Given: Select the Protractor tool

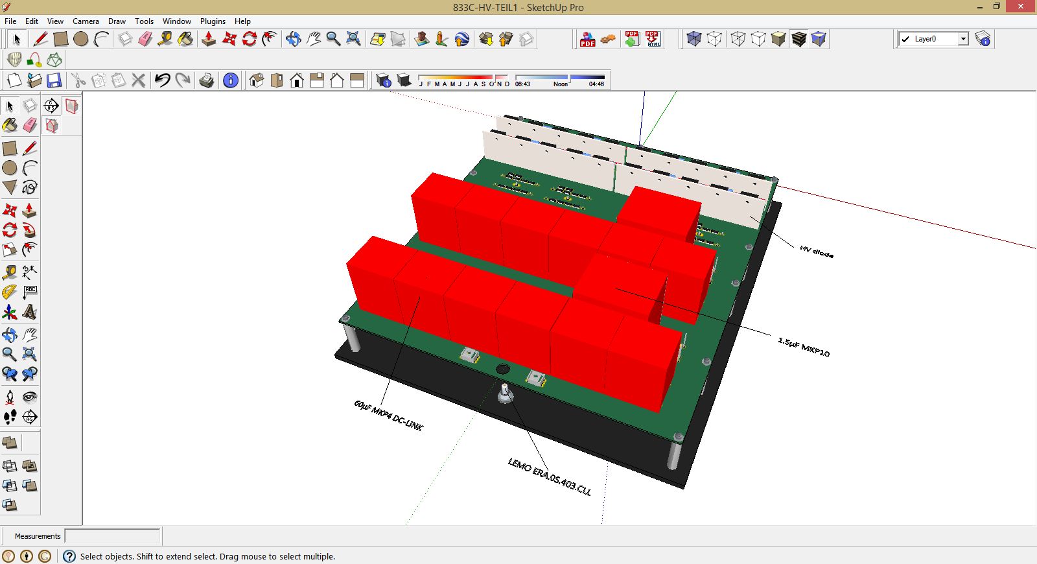Looking at the screenshot, I should [10, 292].
